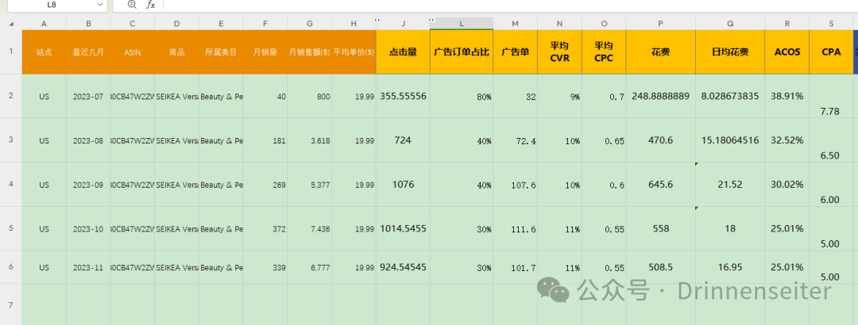The height and width of the screenshot is (325, 858).
Task: Click the 16.95 daily spend cell
Action: point(731,268)
